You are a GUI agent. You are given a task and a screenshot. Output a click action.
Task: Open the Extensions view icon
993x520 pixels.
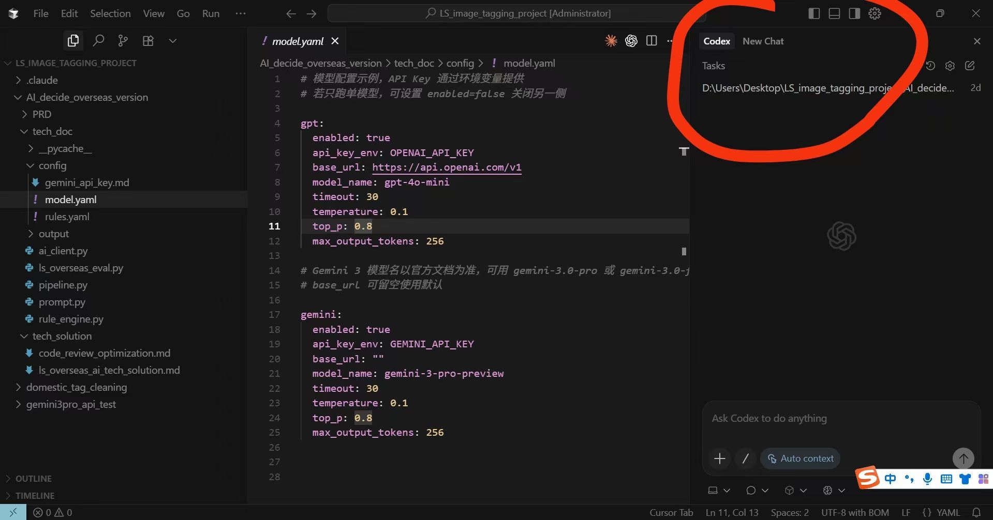pos(148,40)
